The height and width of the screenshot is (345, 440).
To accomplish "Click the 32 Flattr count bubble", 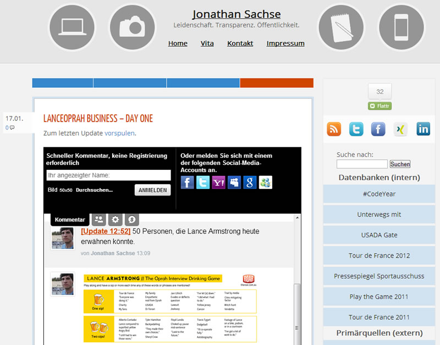I will coord(380,91).
